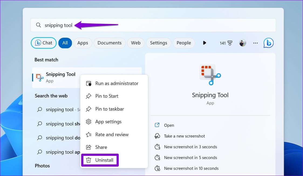Click Take a new screenshot
Viewport: 303px width, 176px height.
tap(184, 136)
